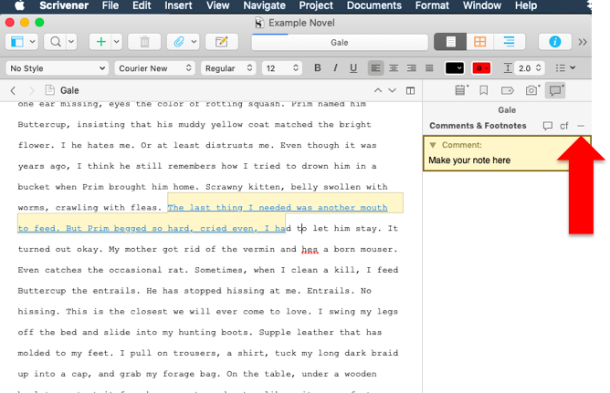
Task: Open the Navigate menu
Action: [x=264, y=5]
